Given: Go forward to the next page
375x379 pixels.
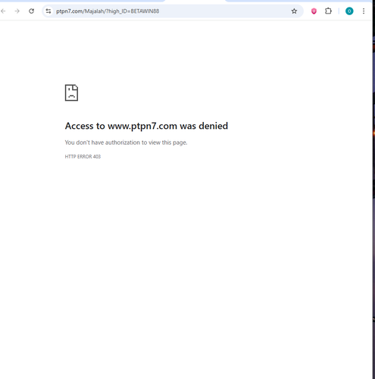Looking at the screenshot, I should [17, 11].
